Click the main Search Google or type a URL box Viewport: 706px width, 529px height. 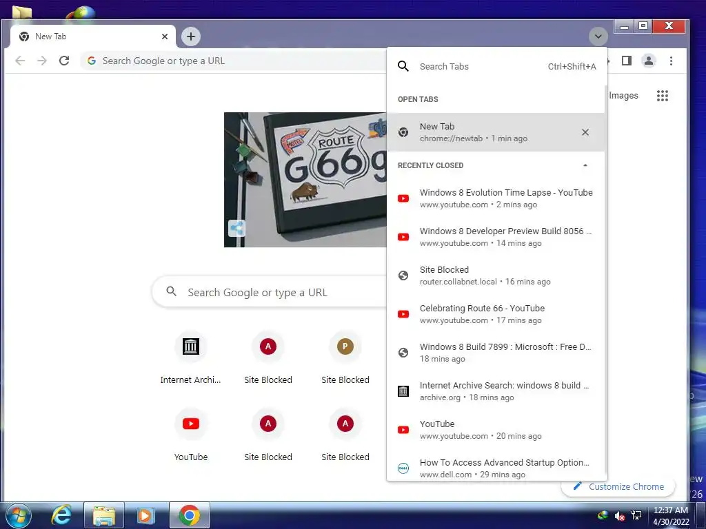[x=270, y=292]
